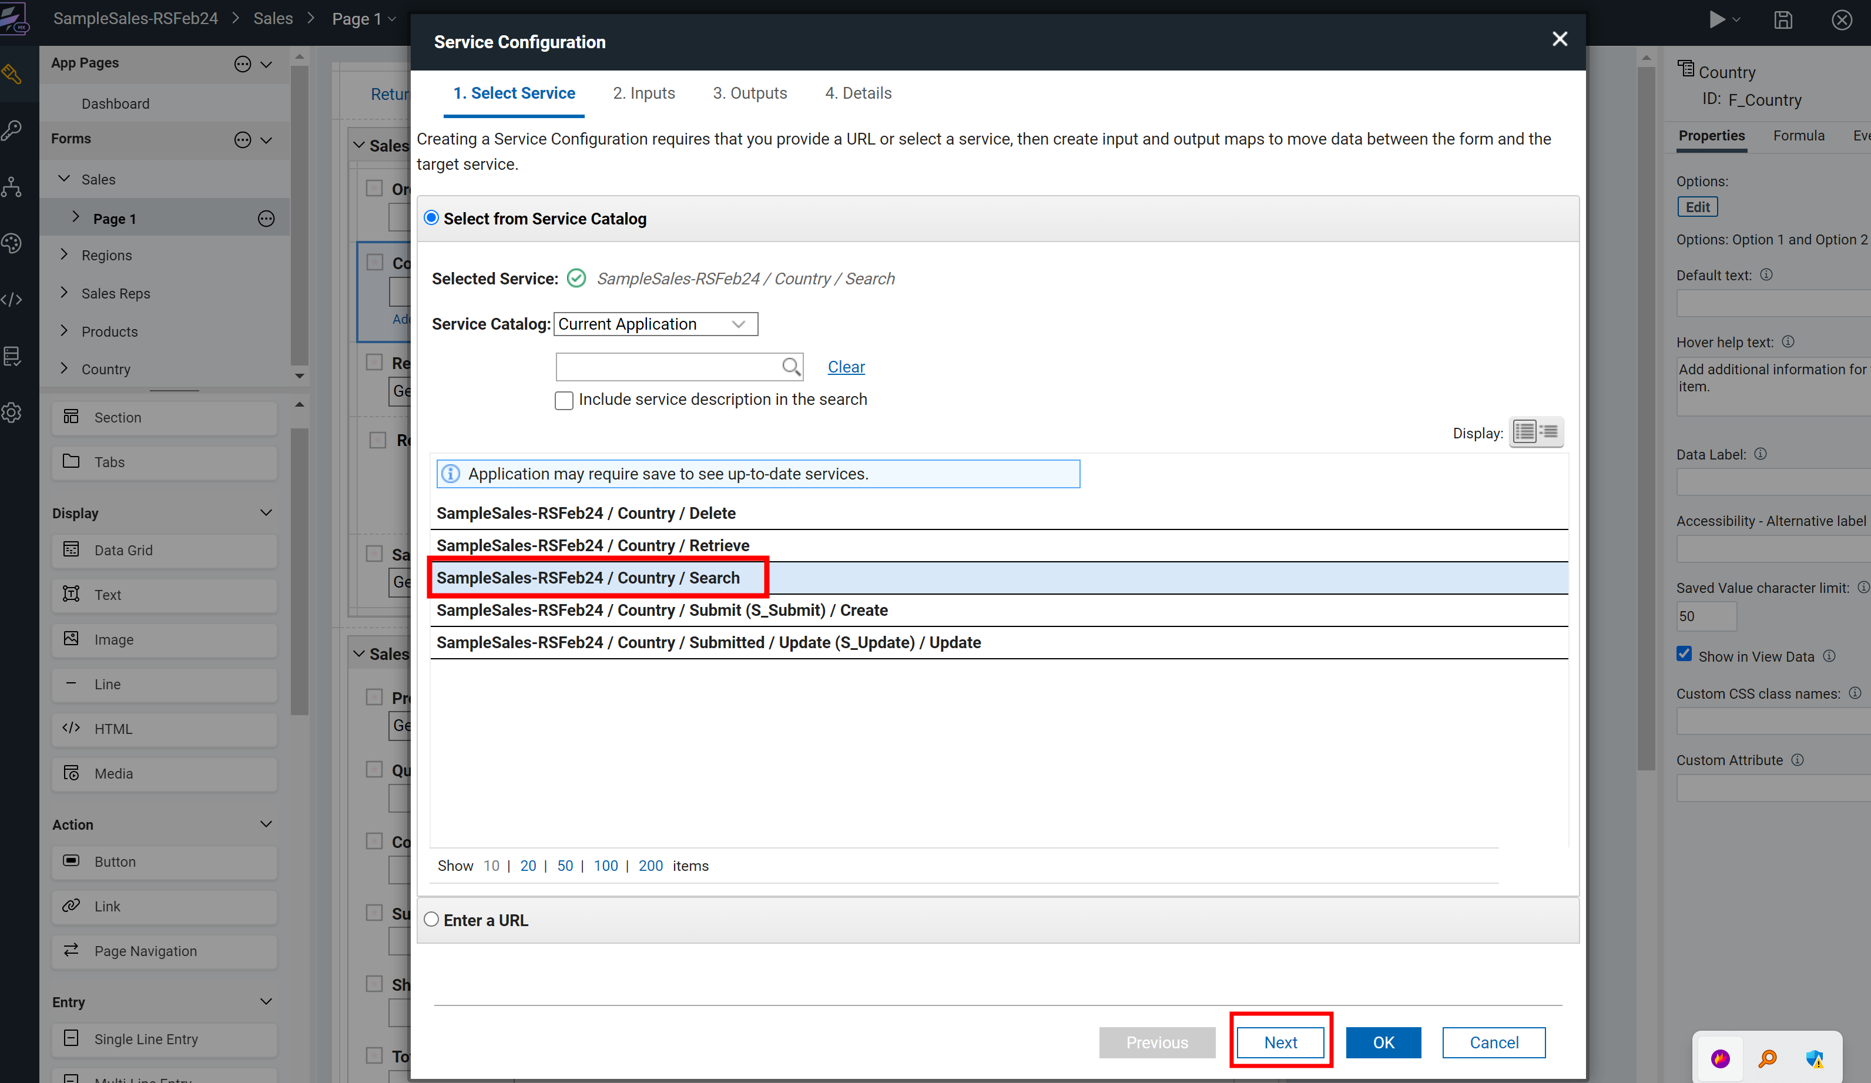The height and width of the screenshot is (1083, 1871).
Task: Open the Service Catalog dropdown
Action: click(655, 324)
